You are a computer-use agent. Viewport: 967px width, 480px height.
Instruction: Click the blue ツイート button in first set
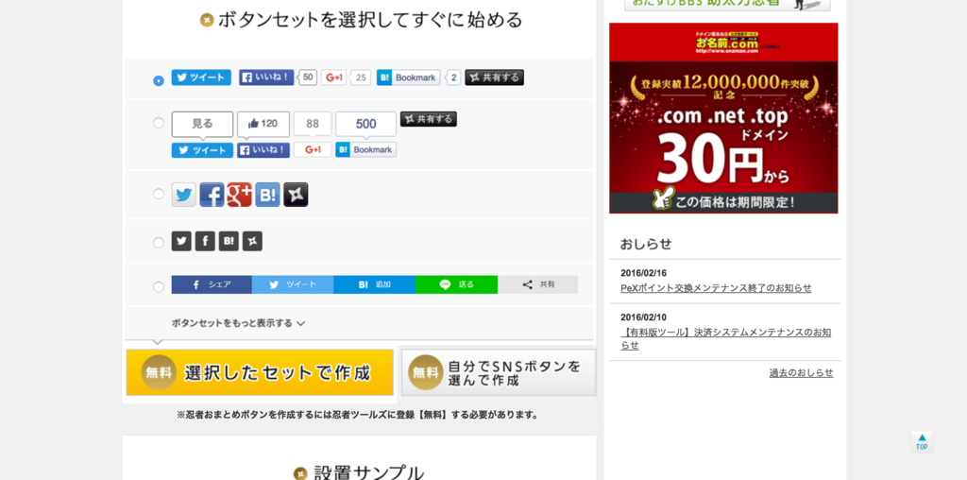201,77
